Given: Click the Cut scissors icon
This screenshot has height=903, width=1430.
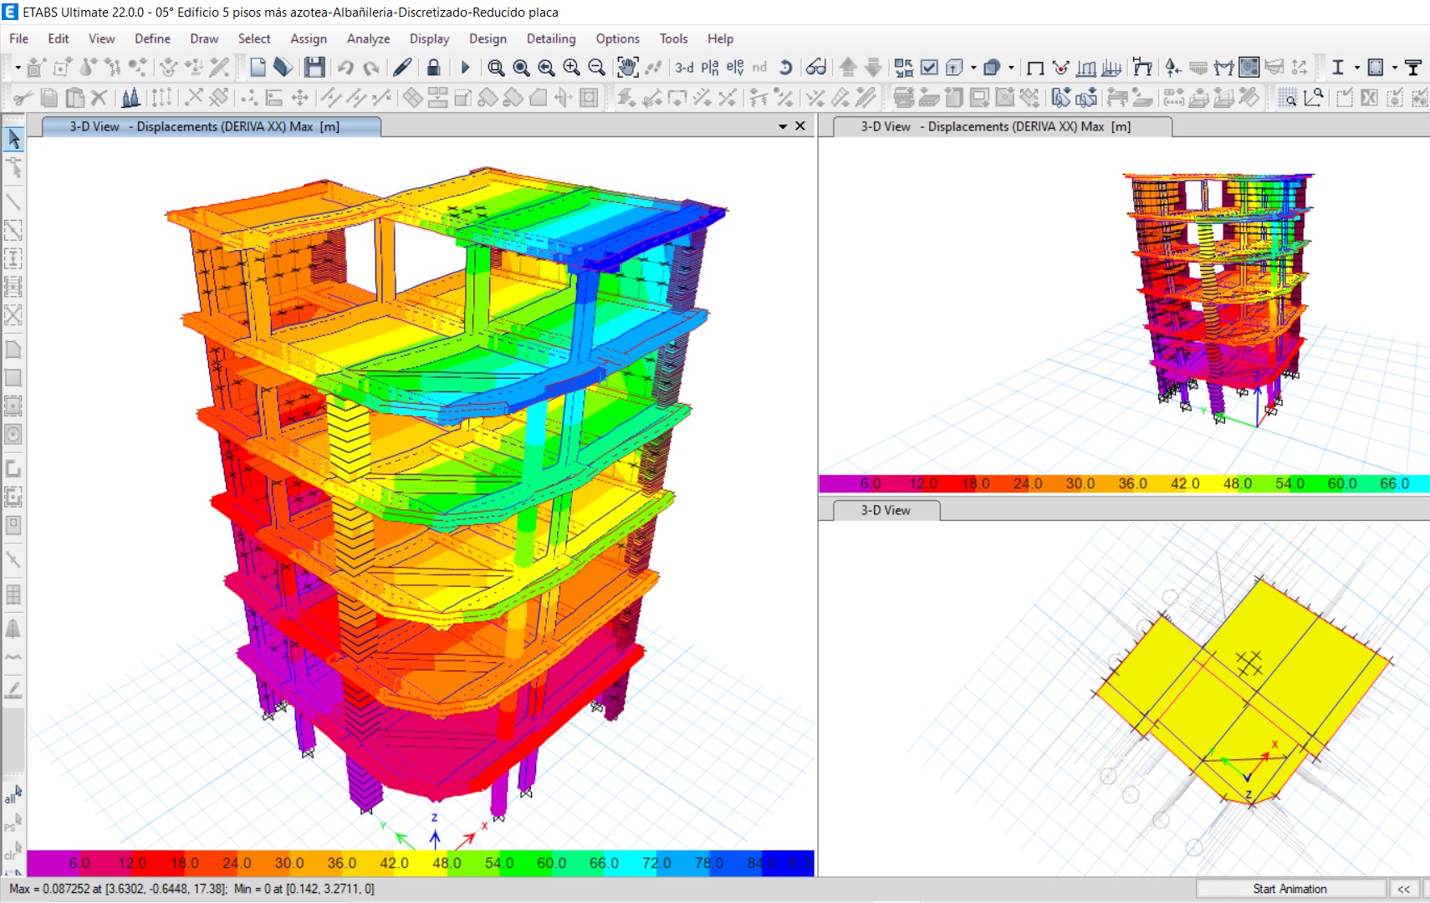Looking at the screenshot, I should (x=23, y=98).
